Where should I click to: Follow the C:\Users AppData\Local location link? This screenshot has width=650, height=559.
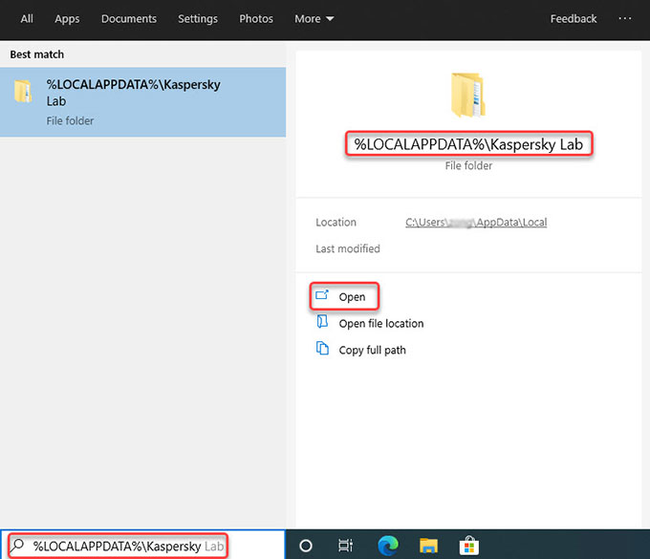[476, 223]
